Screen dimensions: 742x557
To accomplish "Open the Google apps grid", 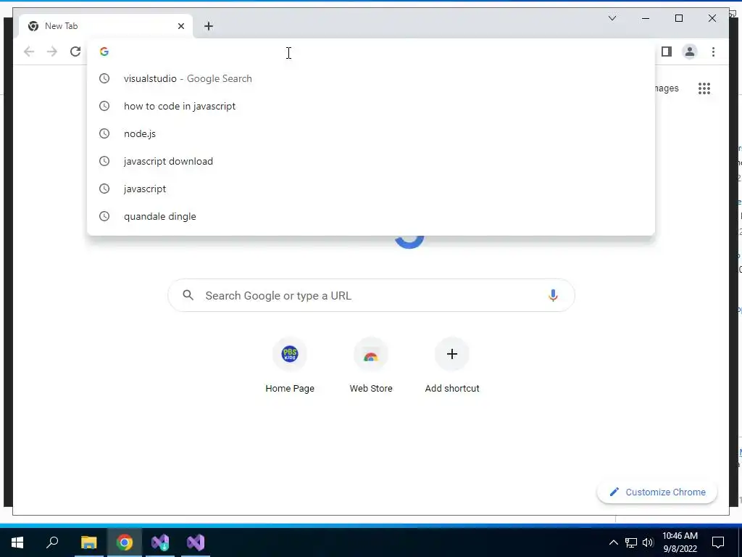I will point(704,88).
